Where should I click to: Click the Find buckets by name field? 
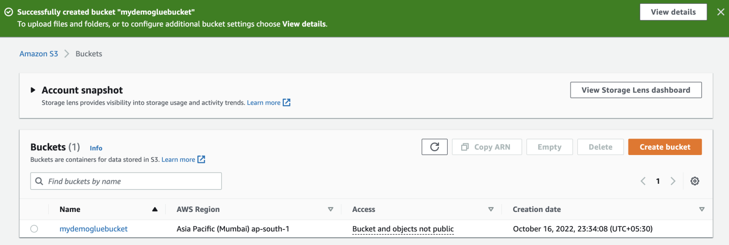pos(126,181)
